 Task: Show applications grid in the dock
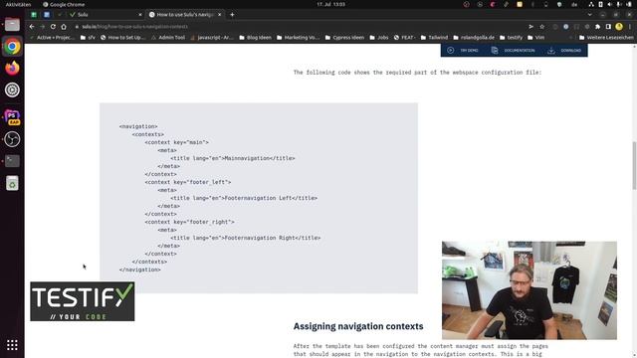click(x=12, y=345)
